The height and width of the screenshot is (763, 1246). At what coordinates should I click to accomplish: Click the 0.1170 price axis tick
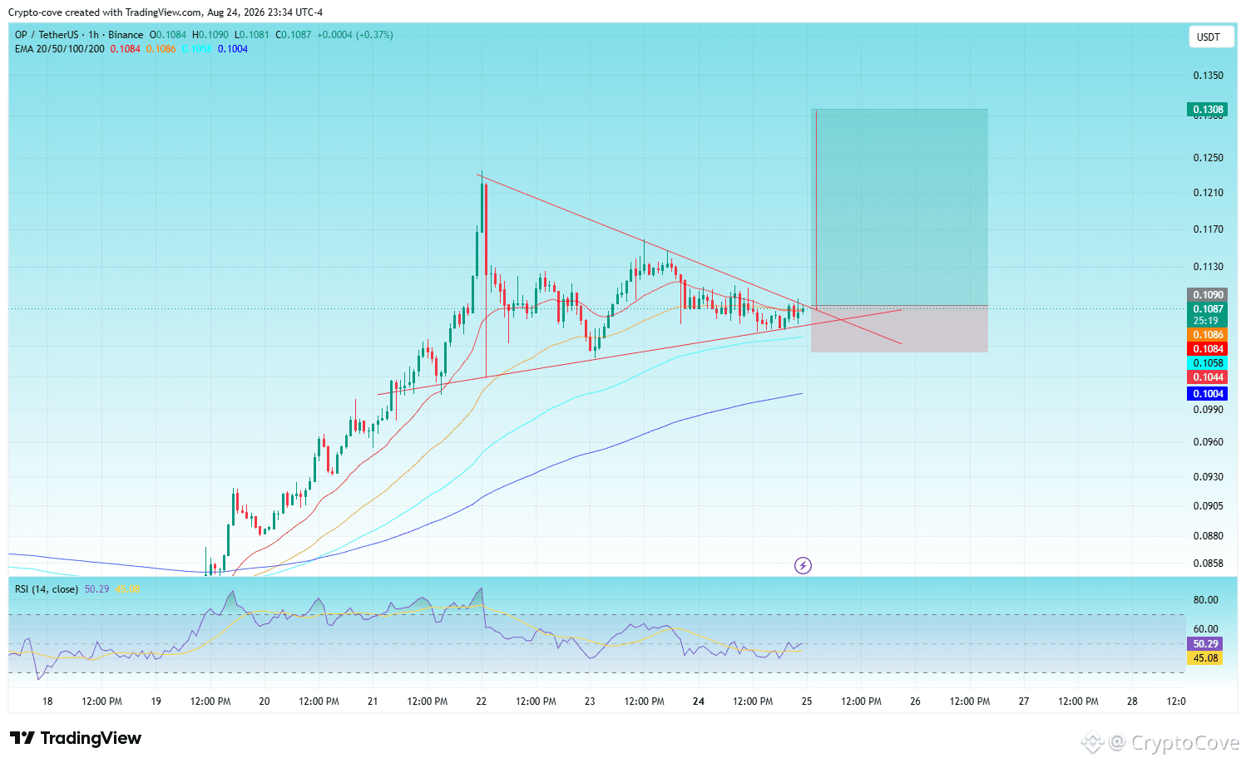click(x=1209, y=229)
